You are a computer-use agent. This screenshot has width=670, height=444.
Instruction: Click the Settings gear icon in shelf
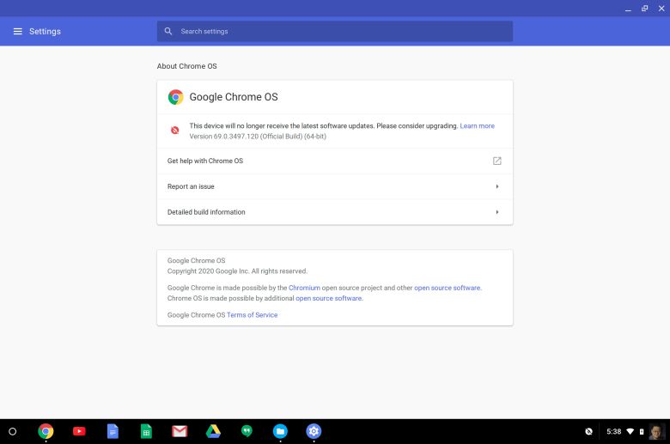tap(314, 431)
